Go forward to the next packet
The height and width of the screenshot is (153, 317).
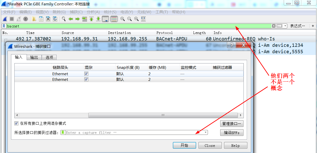click(x=78, y=19)
